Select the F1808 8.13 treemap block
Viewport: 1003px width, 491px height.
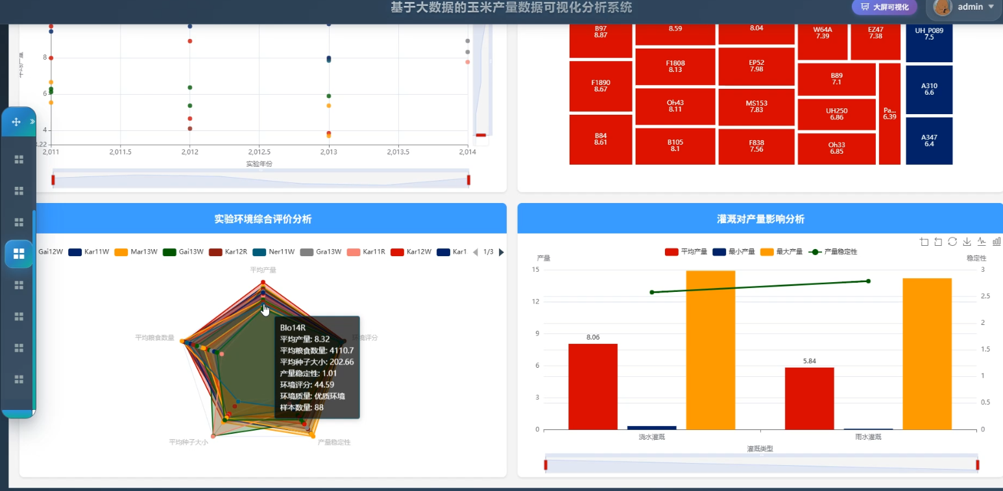675,67
